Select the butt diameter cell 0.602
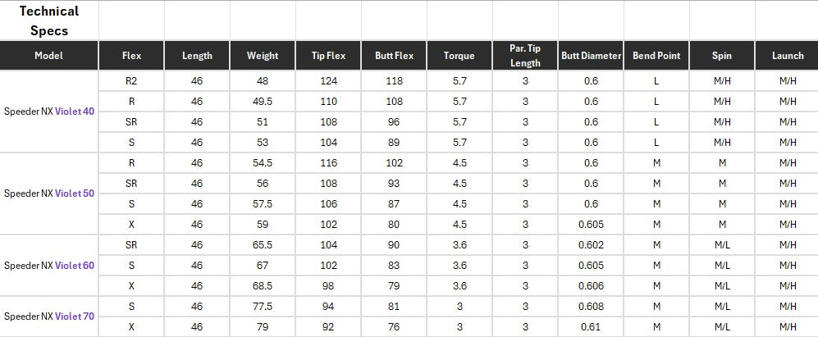Screen dimensions: 818x337 [591, 245]
